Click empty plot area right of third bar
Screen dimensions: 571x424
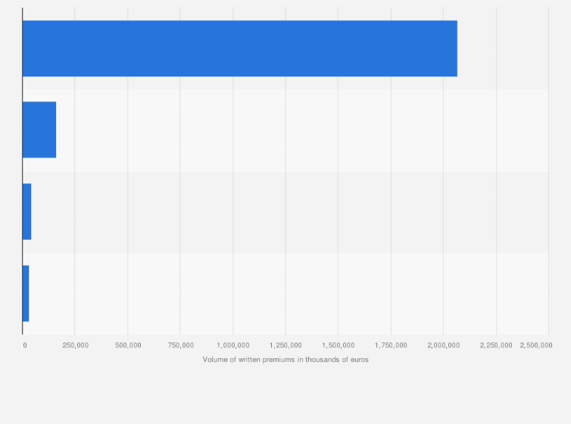tap(290, 212)
